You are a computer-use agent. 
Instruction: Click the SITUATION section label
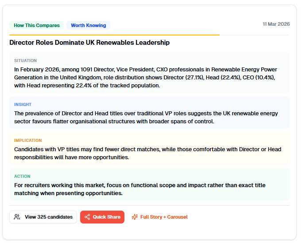(26, 61)
